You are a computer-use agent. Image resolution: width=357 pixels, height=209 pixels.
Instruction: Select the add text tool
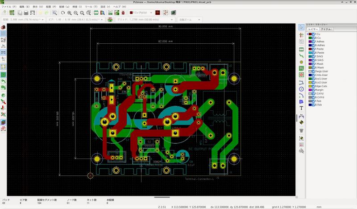click(301, 108)
